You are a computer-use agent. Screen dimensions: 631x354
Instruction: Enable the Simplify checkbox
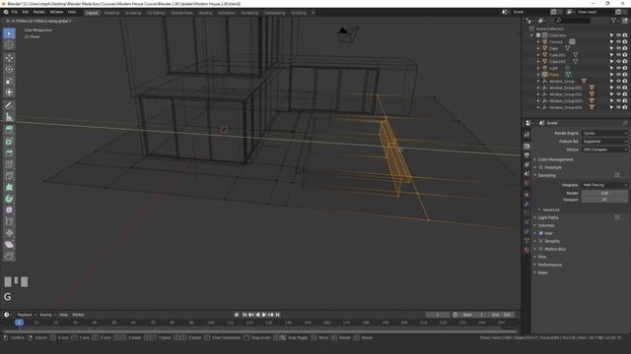coord(541,241)
